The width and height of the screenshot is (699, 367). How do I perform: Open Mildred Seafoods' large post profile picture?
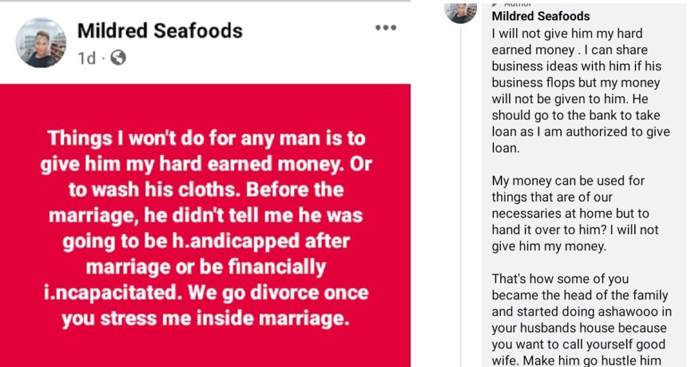(40, 43)
